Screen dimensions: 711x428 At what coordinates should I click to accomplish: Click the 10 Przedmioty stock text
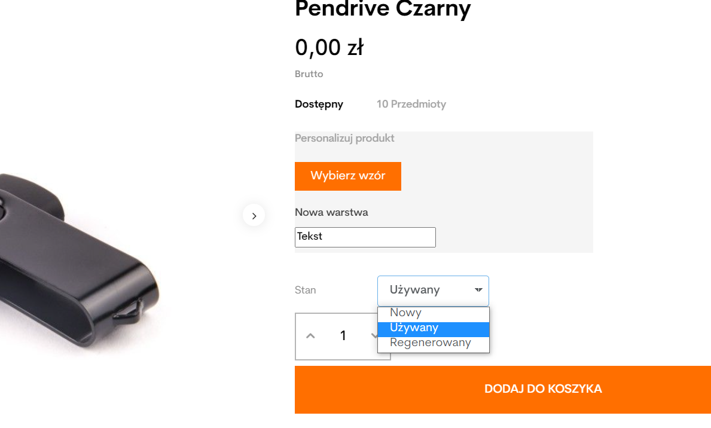click(x=411, y=104)
